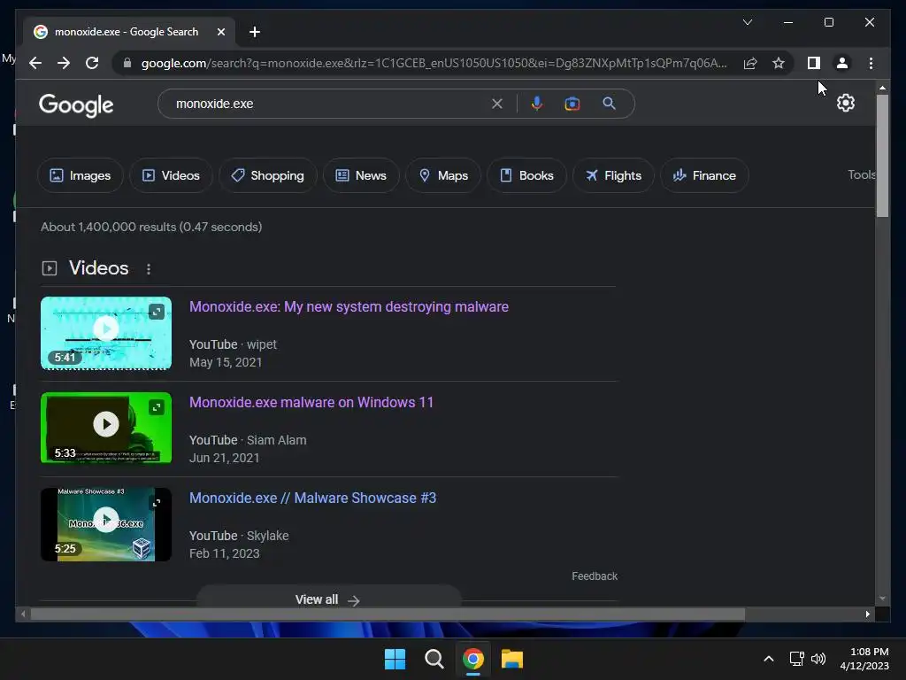
Task: Submit search with magnifier icon
Action: click(609, 104)
